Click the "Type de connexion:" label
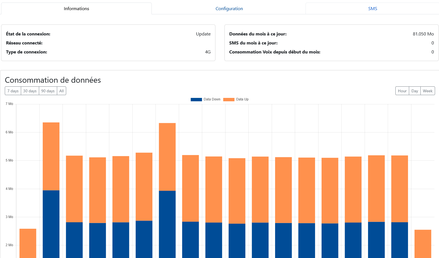Viewport: 439px width, 258px height. pos(26,52)
